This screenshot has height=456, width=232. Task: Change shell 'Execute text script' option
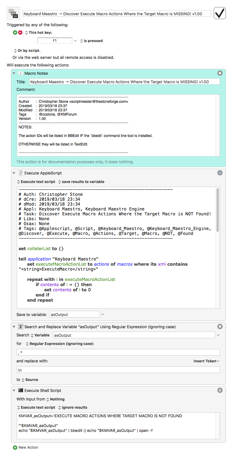(x=36, y=408)
